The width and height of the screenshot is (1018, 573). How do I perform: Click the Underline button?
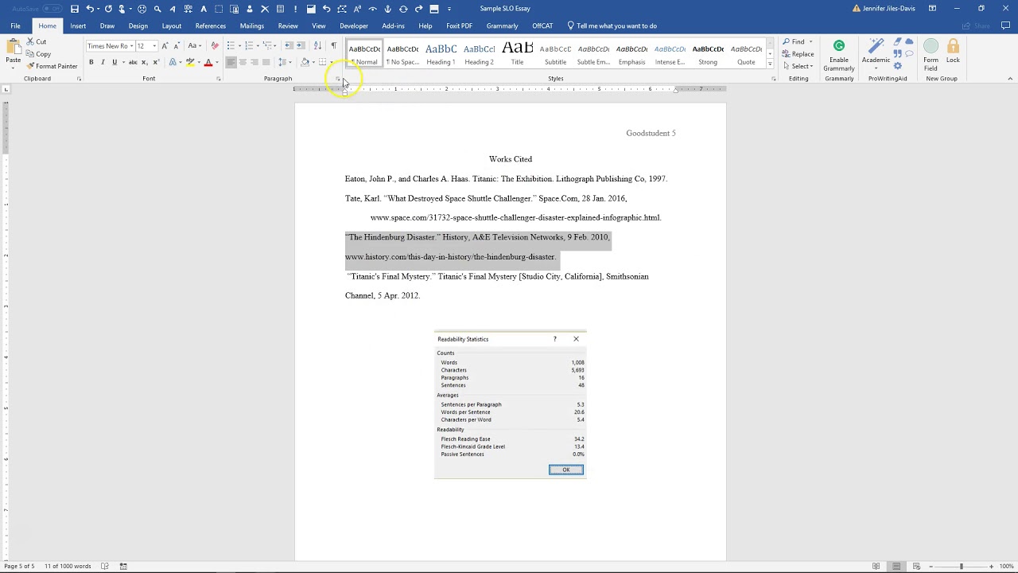coord(115,62)
